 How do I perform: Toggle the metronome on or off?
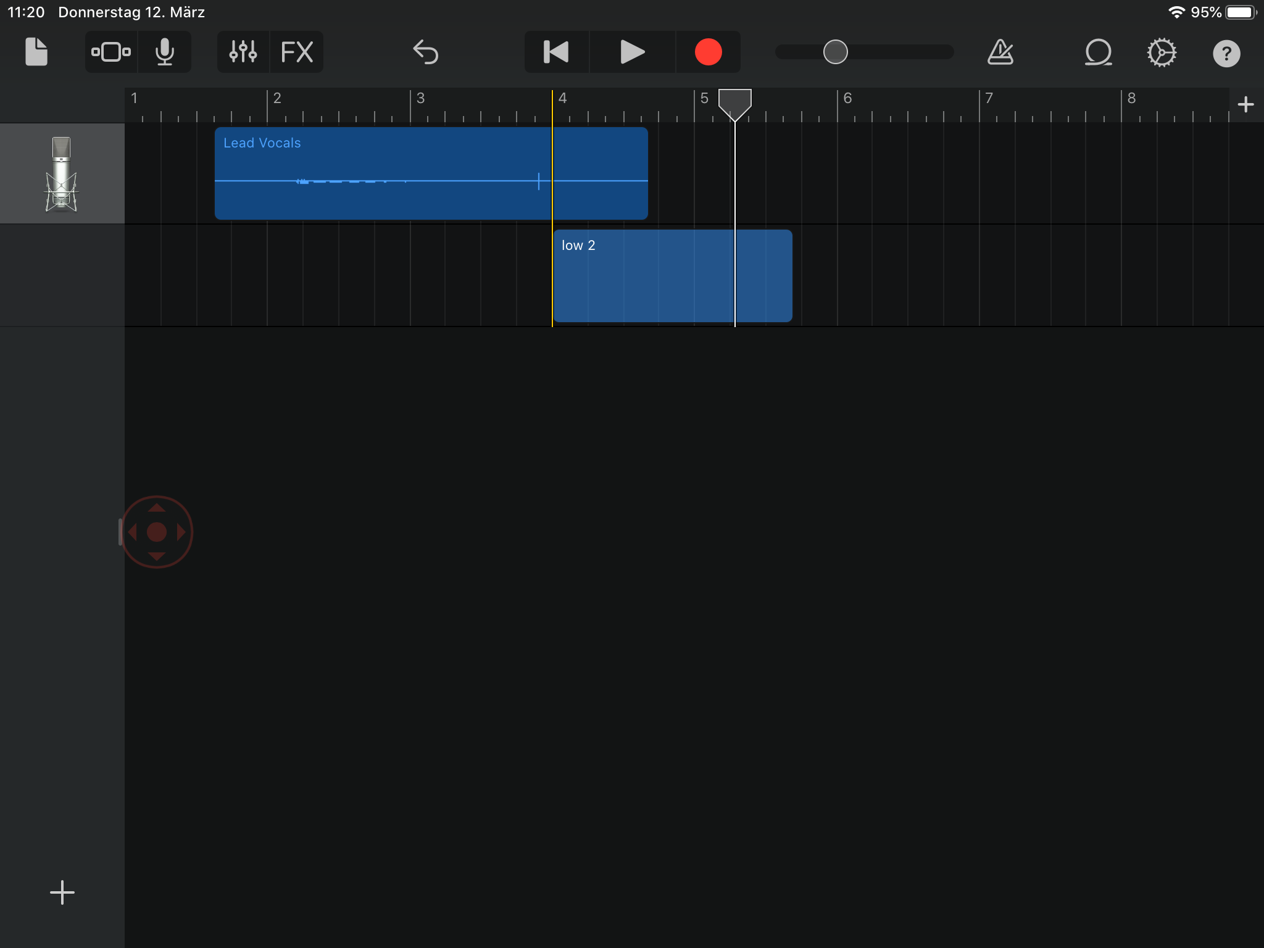[x=1000, y=52]
